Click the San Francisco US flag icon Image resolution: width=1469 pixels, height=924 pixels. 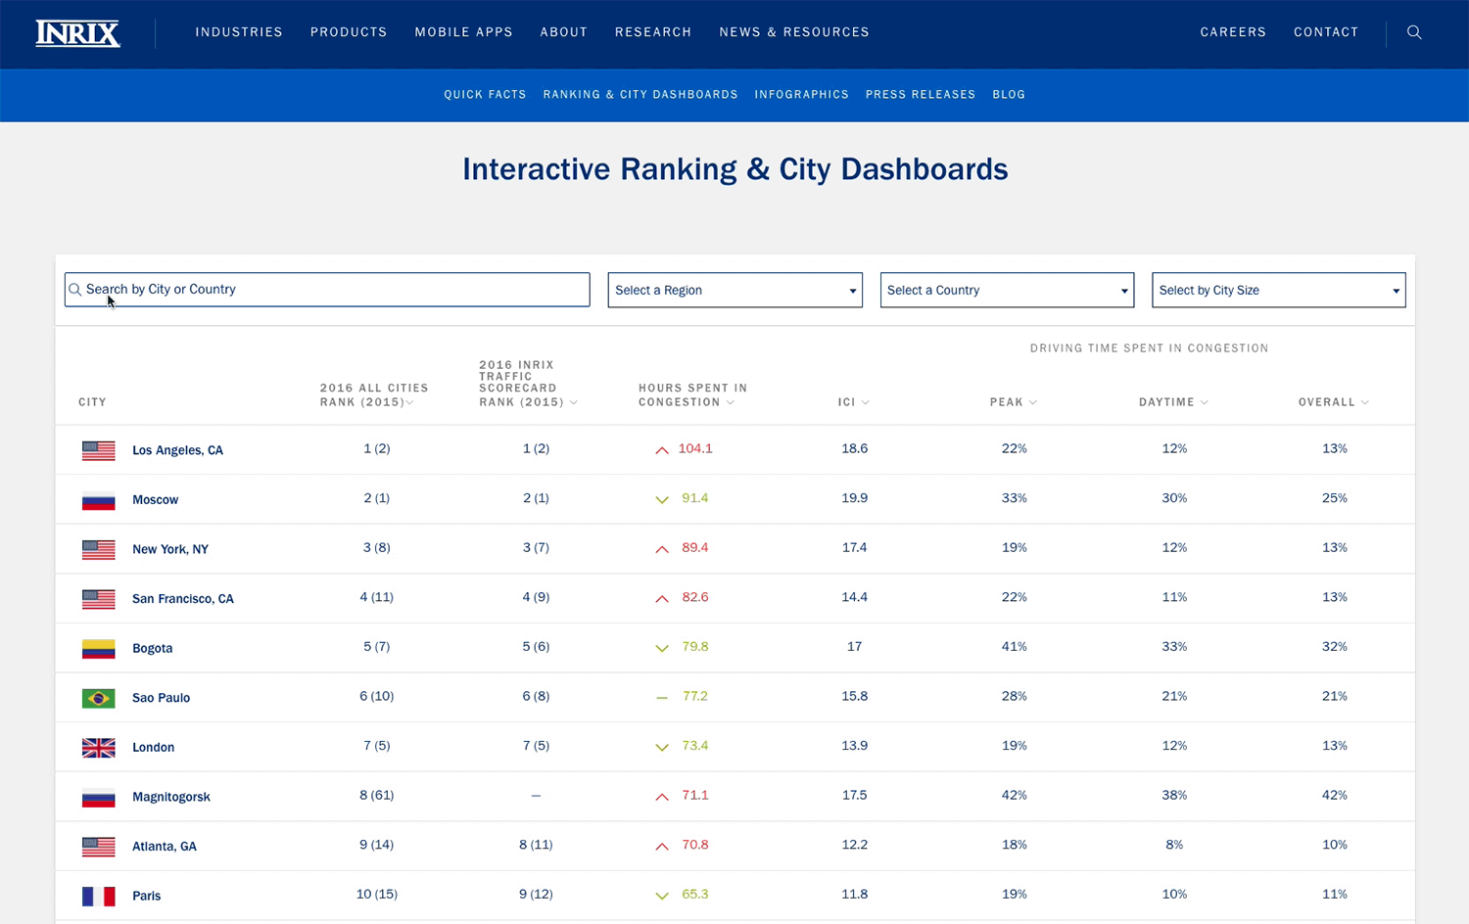tap(99, 599)
